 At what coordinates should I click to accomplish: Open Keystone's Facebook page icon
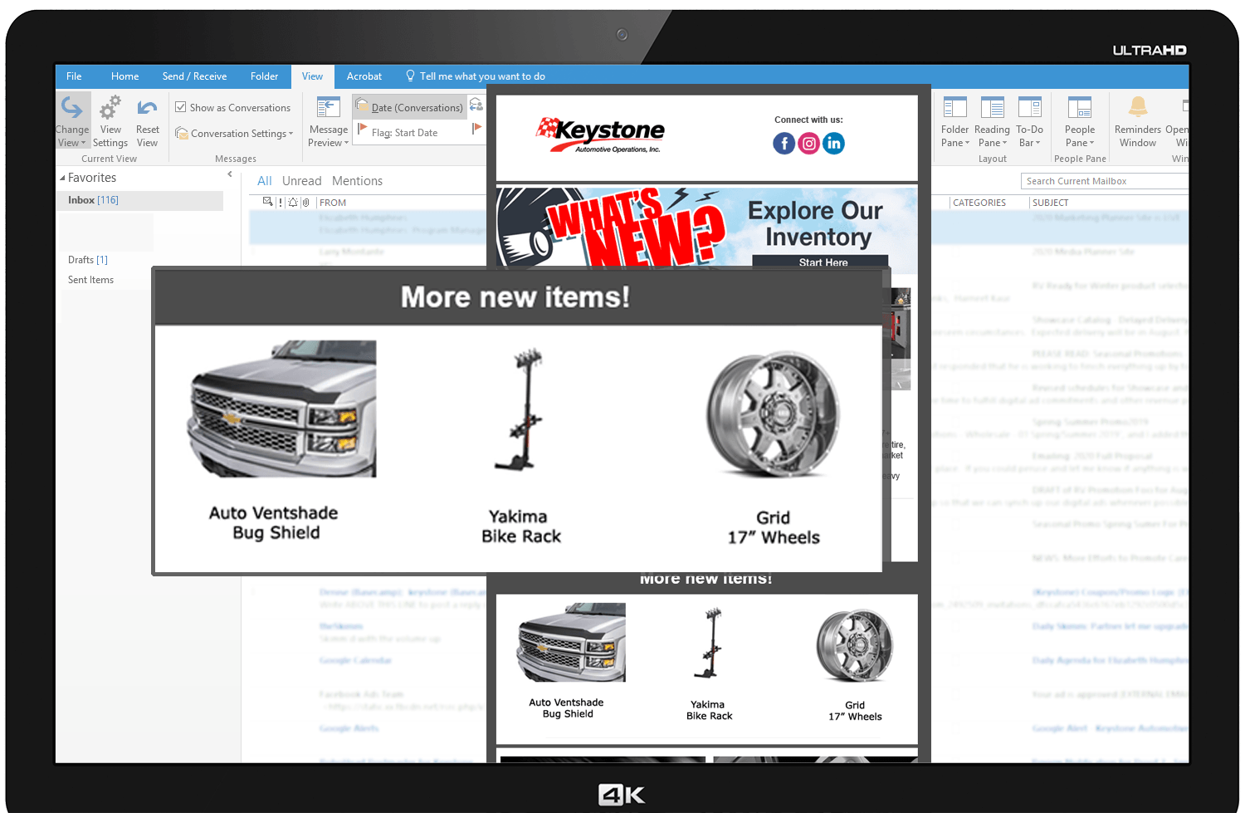click(784, 144)
